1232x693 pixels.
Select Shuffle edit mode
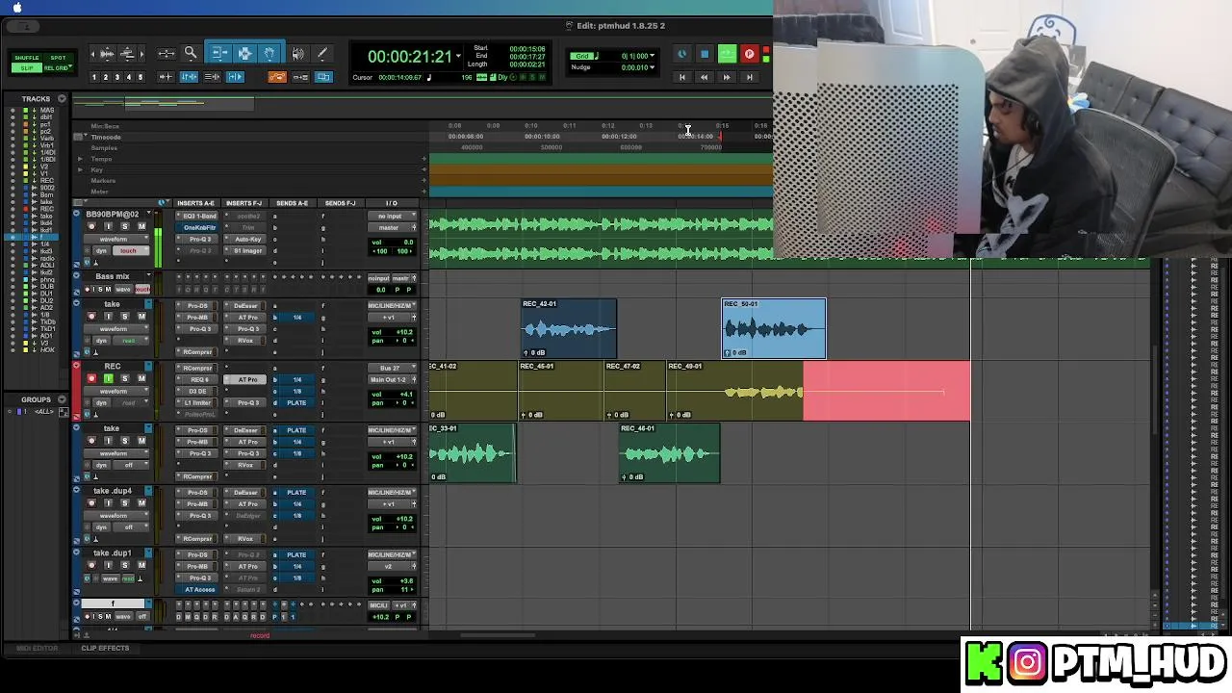click(27, 58)
